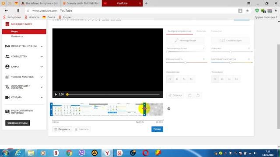Image resolution: width=280 pixels, height=157 pixels.
Task: Click the Контраст slider handle
Action: 231,52
